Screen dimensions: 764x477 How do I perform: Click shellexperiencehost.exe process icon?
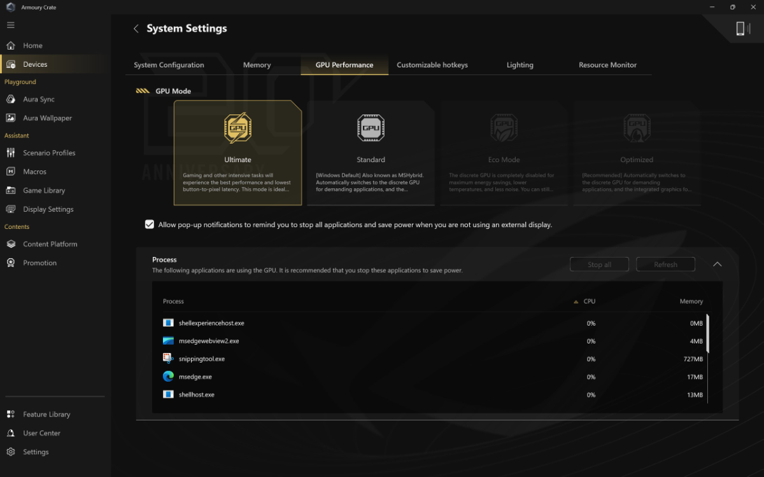click(x=168, y=323)
